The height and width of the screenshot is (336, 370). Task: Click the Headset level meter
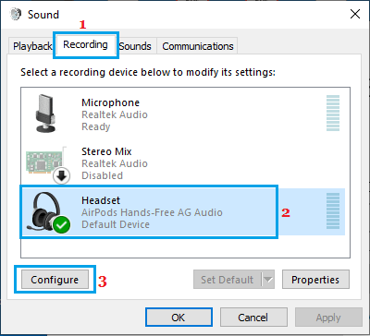[333, 211]
